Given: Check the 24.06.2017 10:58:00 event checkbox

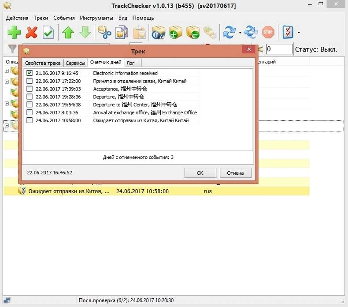Looking at the screenshot, I should (30, 120).
